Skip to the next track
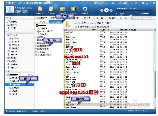 111,10
